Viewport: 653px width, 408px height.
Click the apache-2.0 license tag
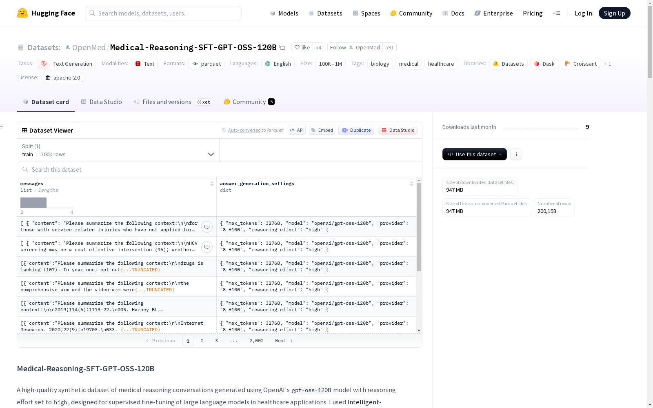63,78
